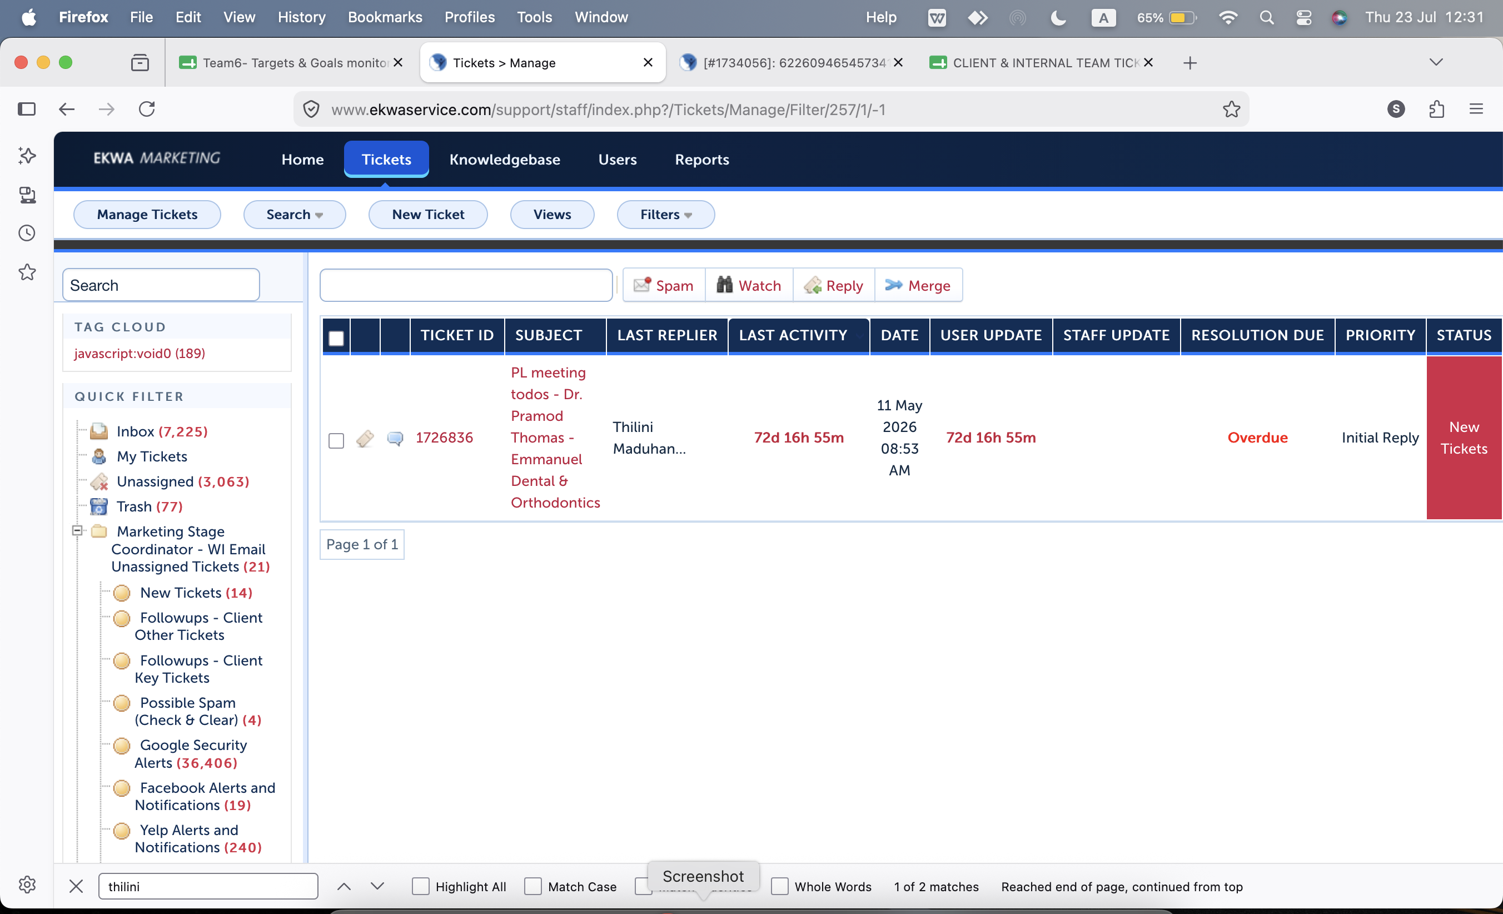The height and width of the screenshot is (914, 1503).
Task: Click the Marketing Stage Coordinator folder icon
Action: point(99,531)
